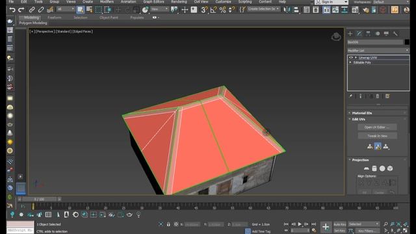Toggle the Ribbon display icon
Image resolution: width=416 pixels, height=234 pixels.
click(326, 10)
